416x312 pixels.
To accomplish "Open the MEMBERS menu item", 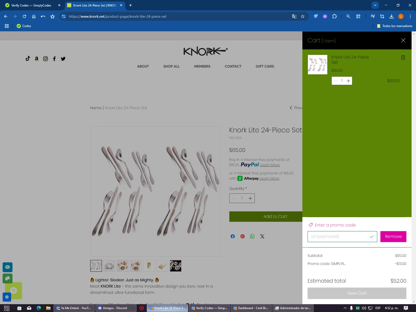I will (x=202, y=66).
